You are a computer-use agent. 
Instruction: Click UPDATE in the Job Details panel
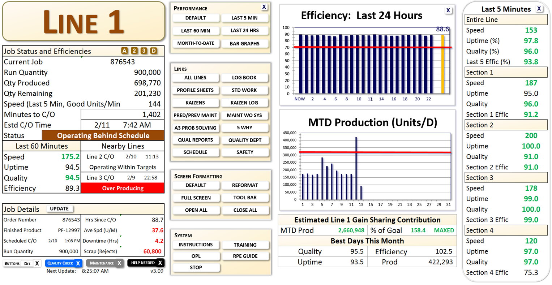point(60,209)
